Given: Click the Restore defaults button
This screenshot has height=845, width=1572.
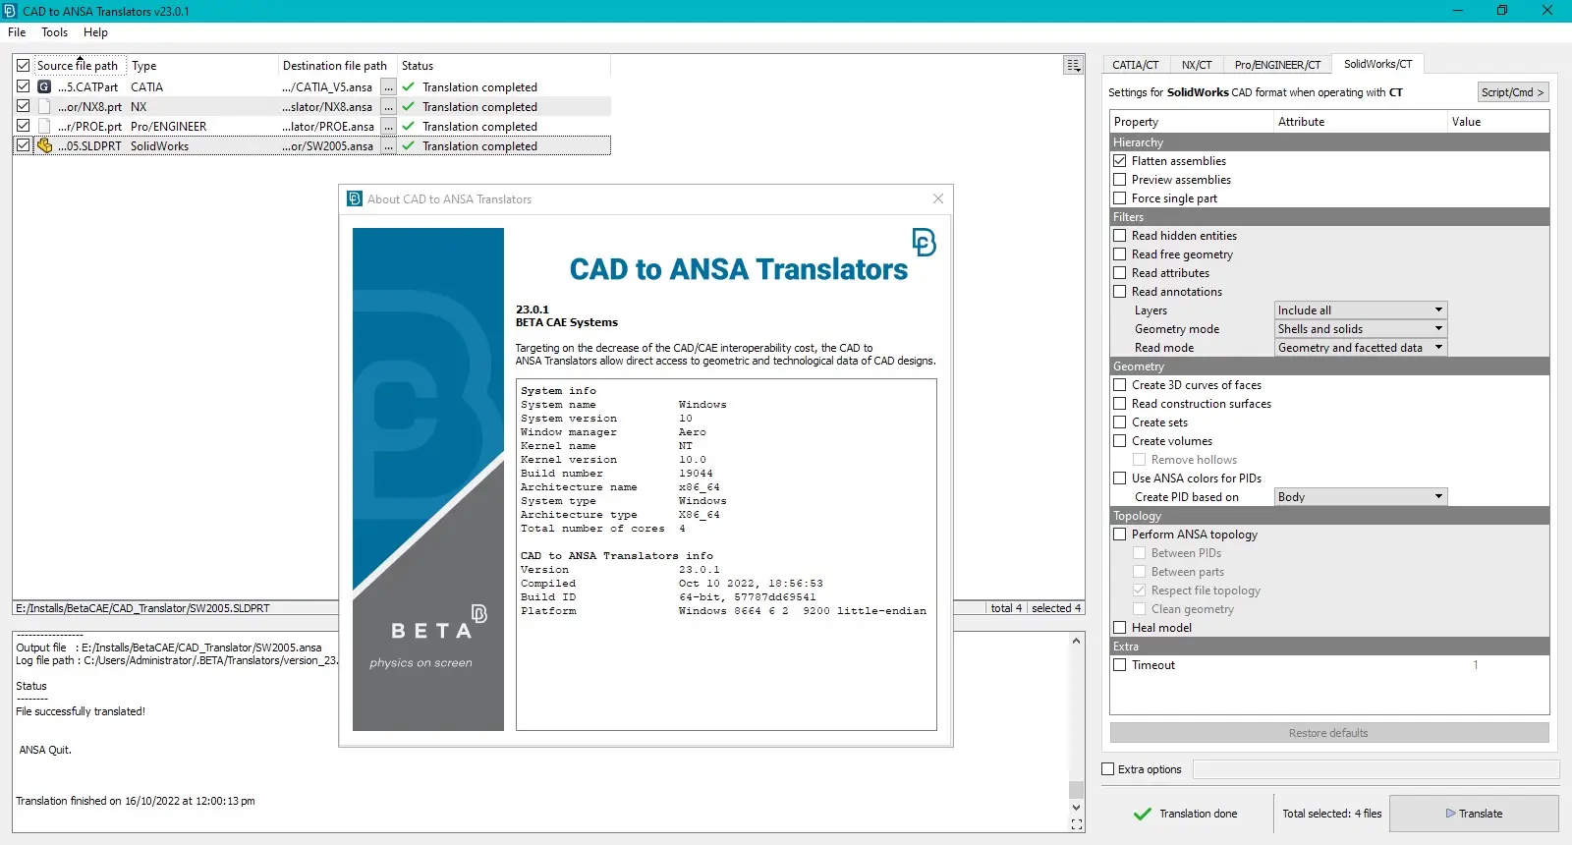Looking at the screenshot, I should point(1329,733).
